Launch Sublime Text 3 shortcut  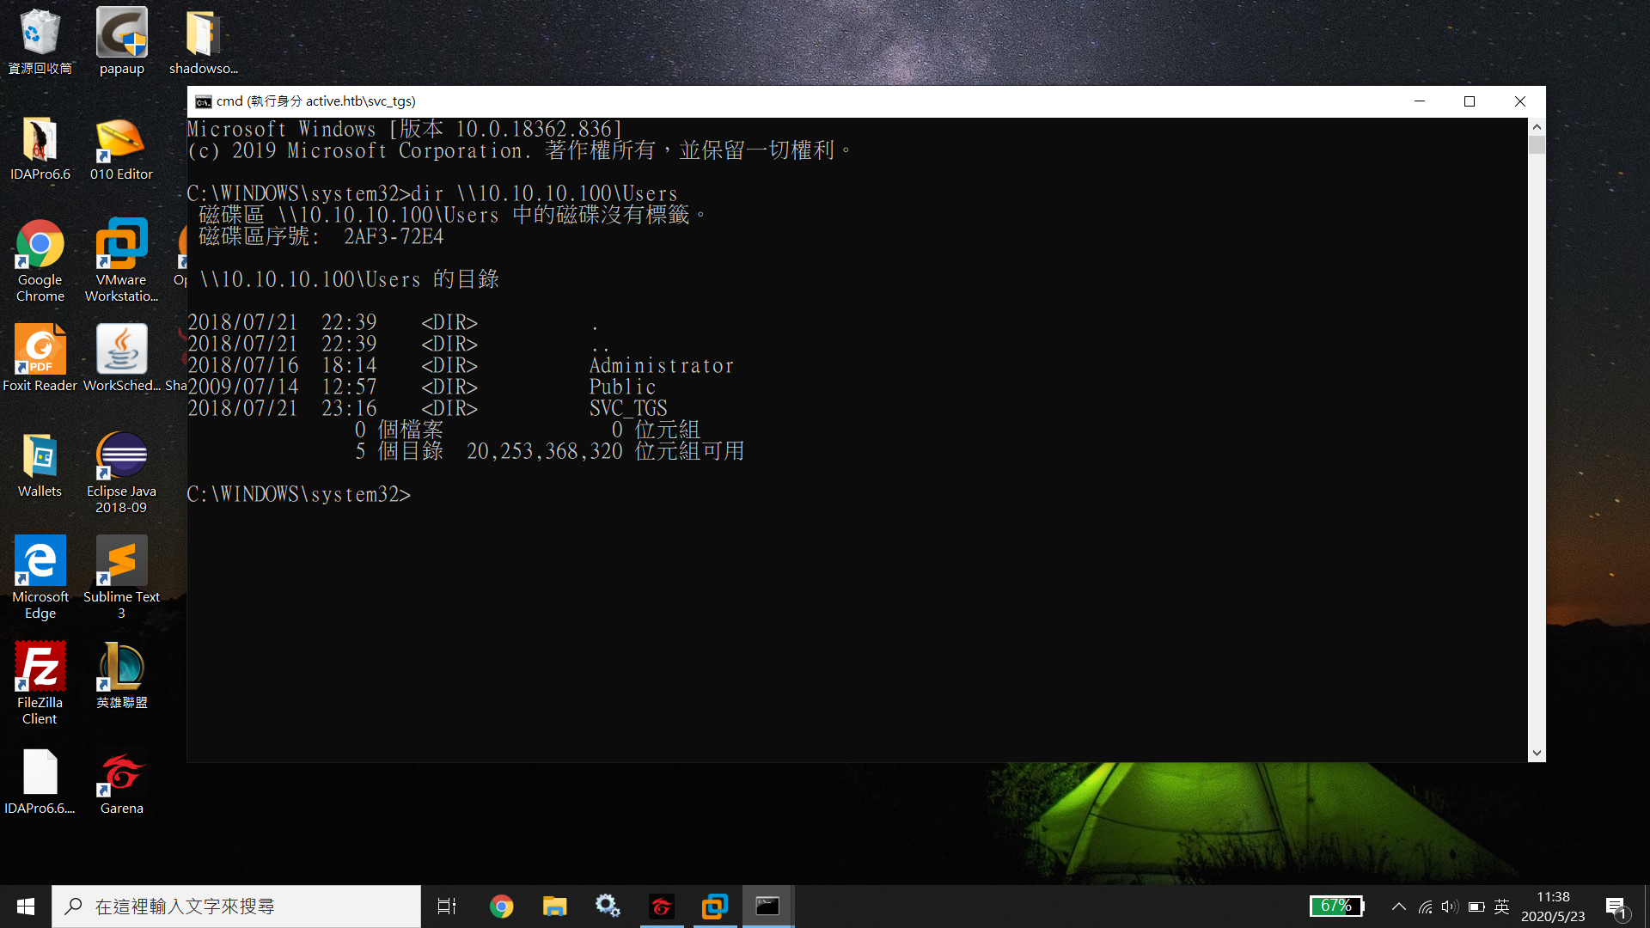(x=121, y=577)
